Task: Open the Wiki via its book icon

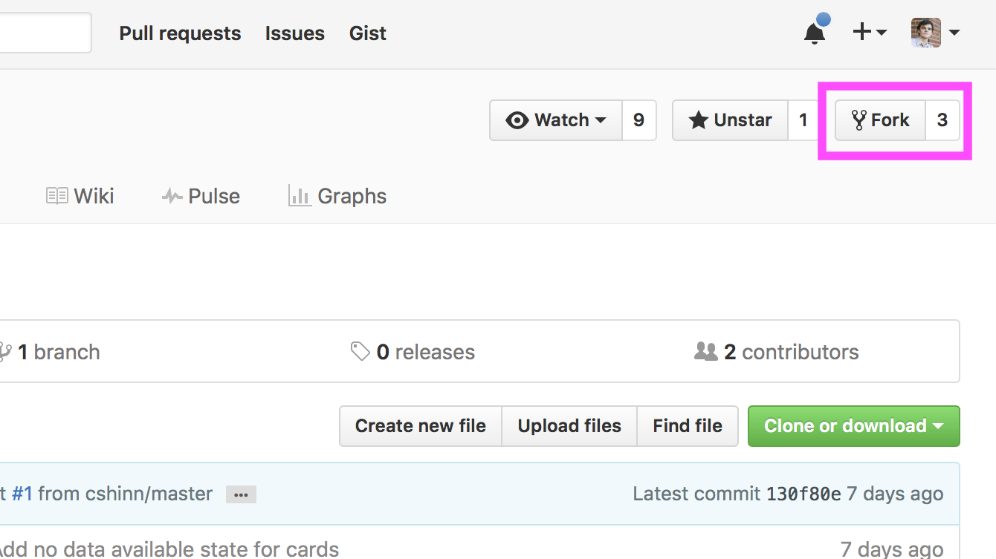Action: click(x=56, y=195)
